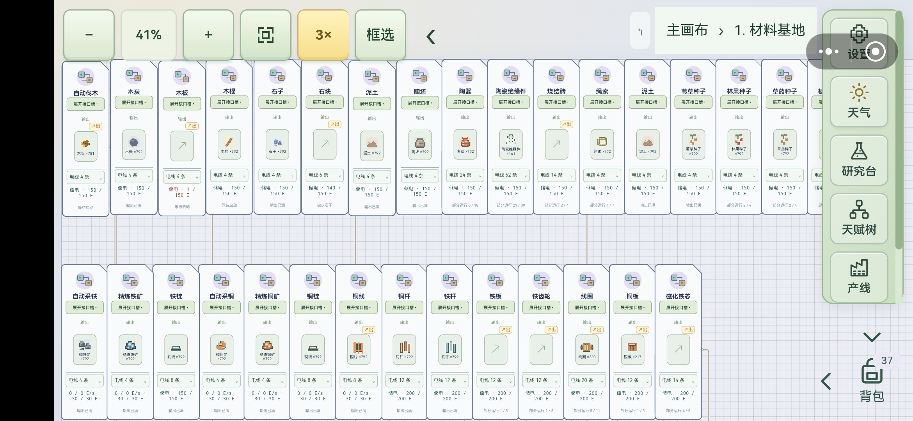Open 电线 20 条 dropdown on 线圈
Screen dimensions: 913x421
click(587, 380)
